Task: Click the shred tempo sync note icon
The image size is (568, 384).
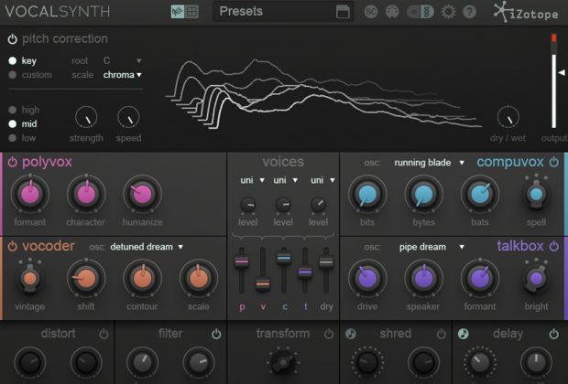Action: coord(351,334)
